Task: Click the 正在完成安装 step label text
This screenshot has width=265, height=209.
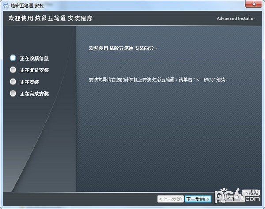Action: 34,94
